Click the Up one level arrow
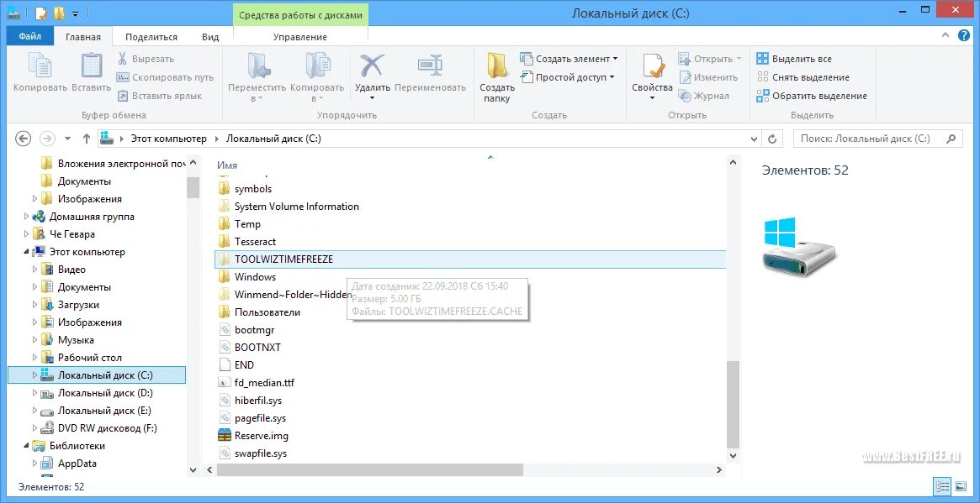This screenshot has width=980, height=503. pos(87,139)
